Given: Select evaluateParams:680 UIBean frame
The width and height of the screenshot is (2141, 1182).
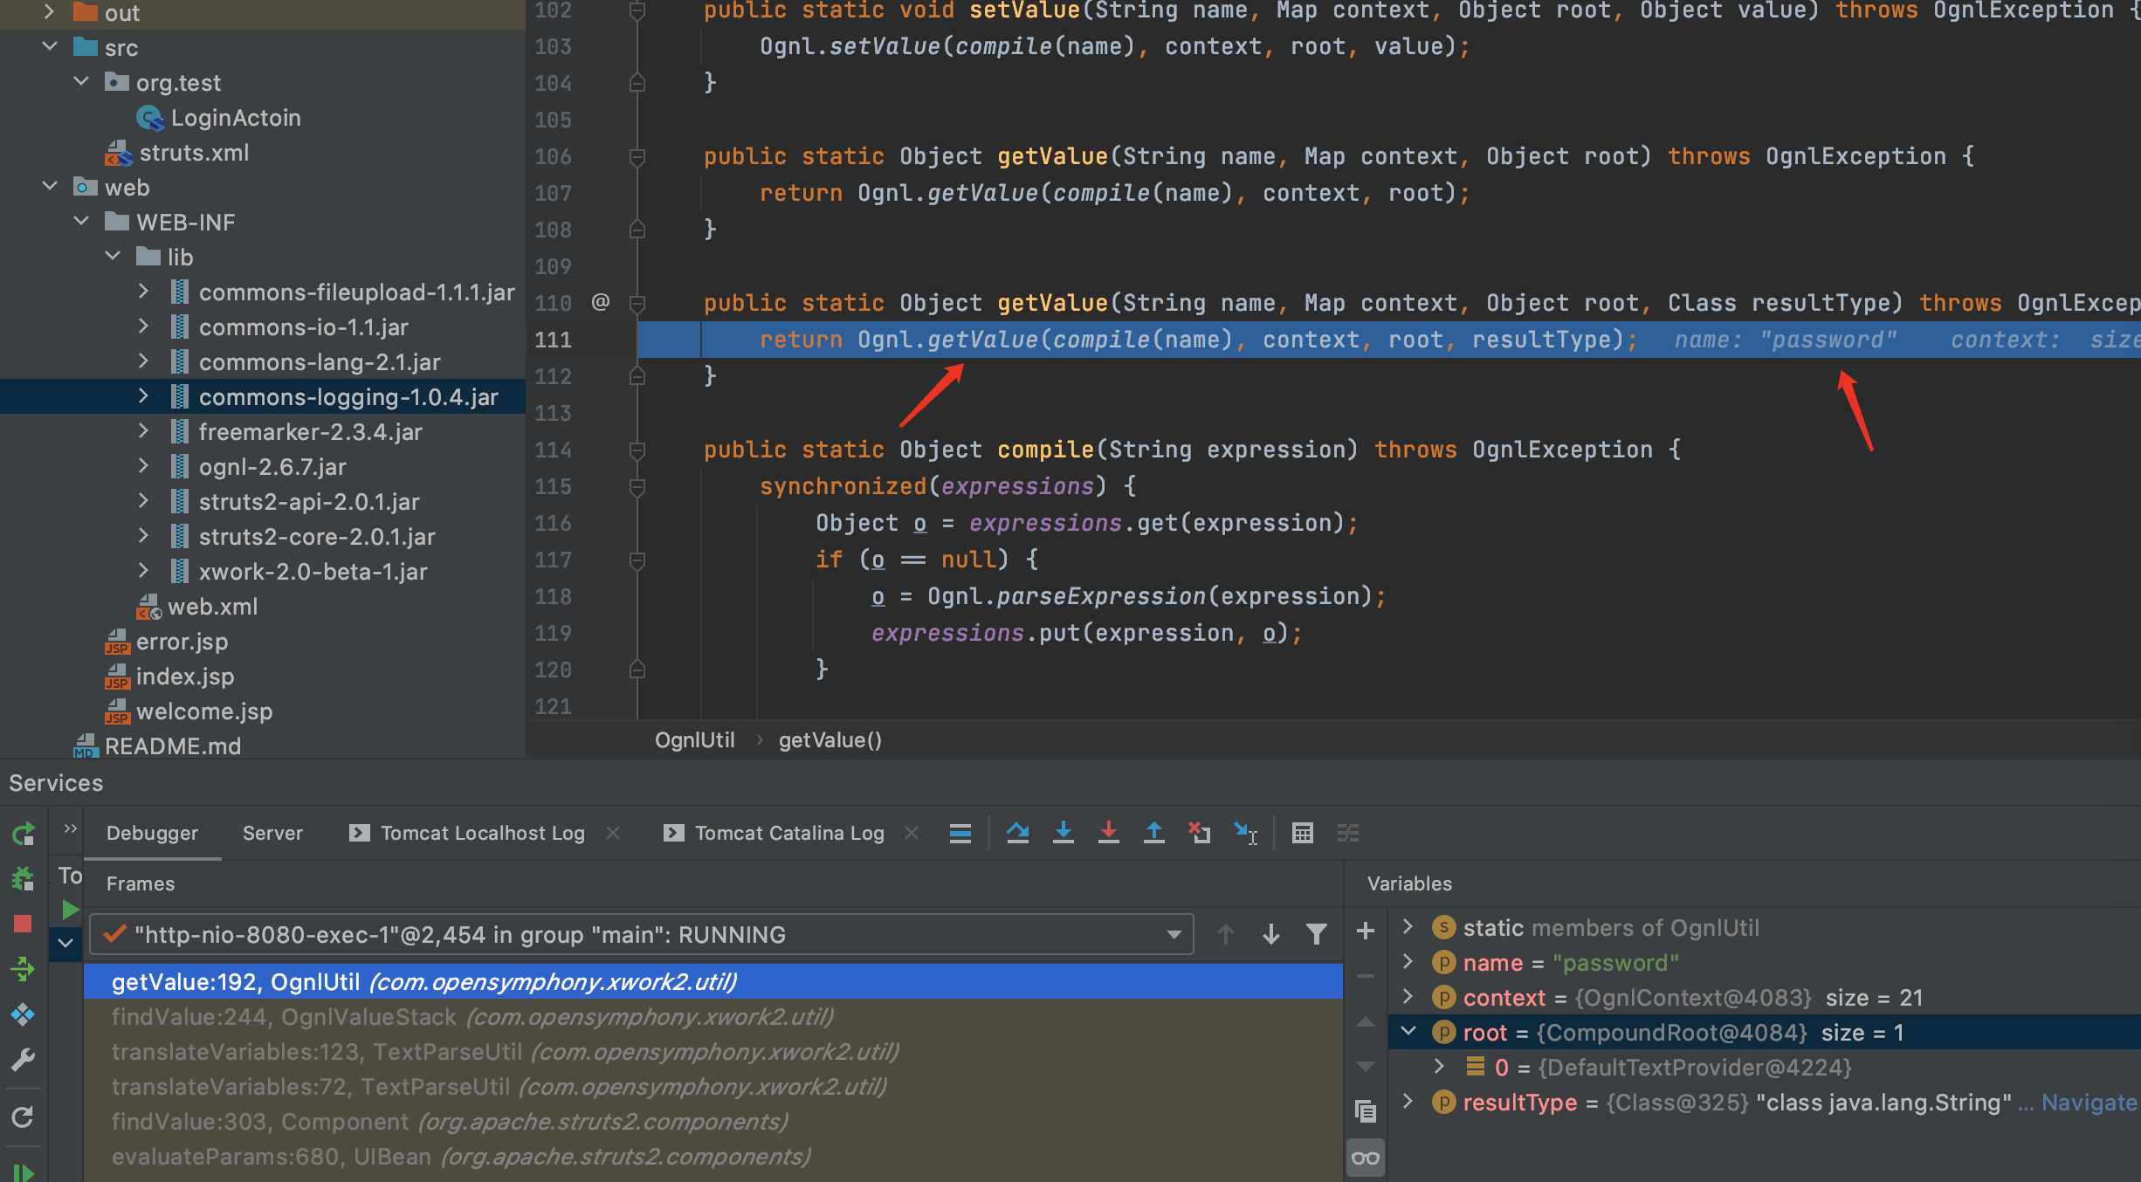Looking at the screenshot, I should pyautogui.click(x=461, y=1157).
